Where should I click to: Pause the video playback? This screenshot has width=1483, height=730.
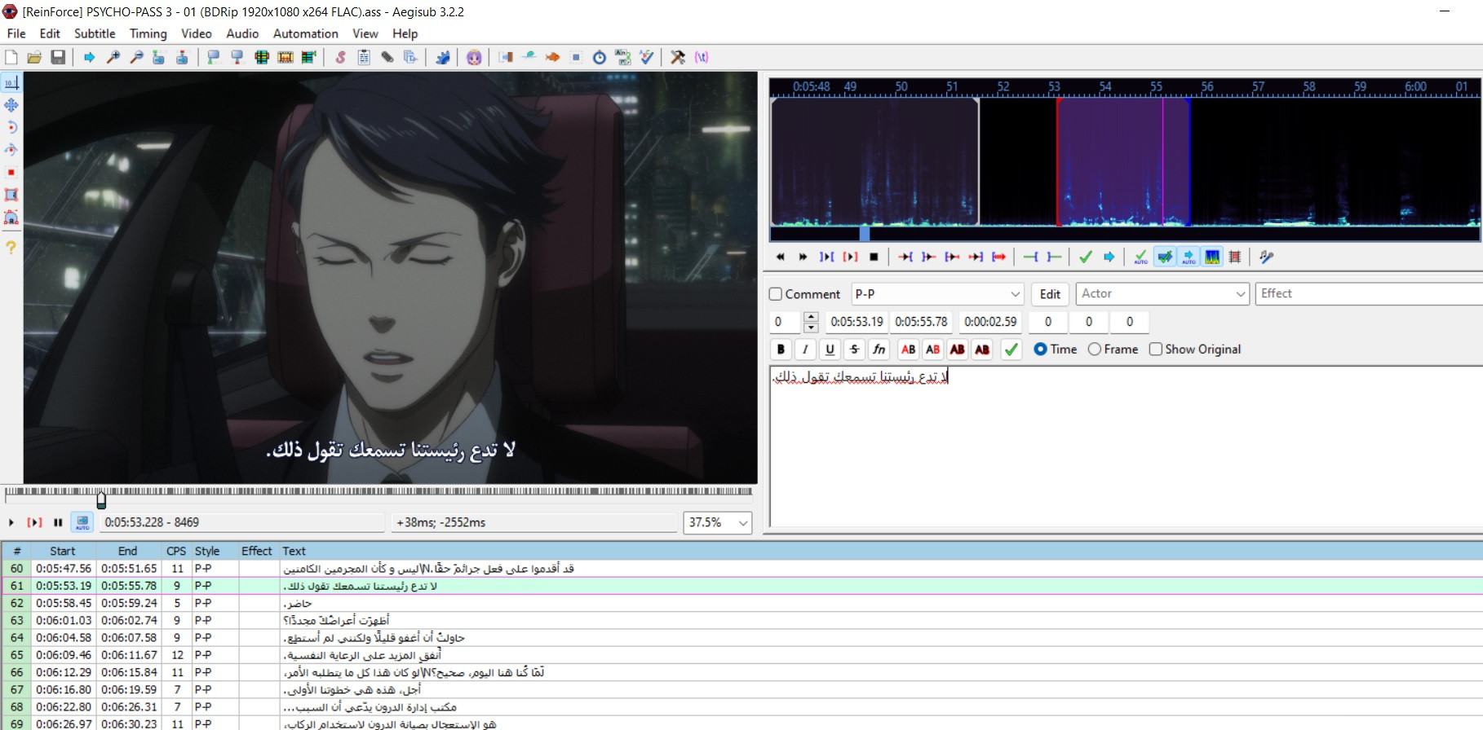(58, 522)
